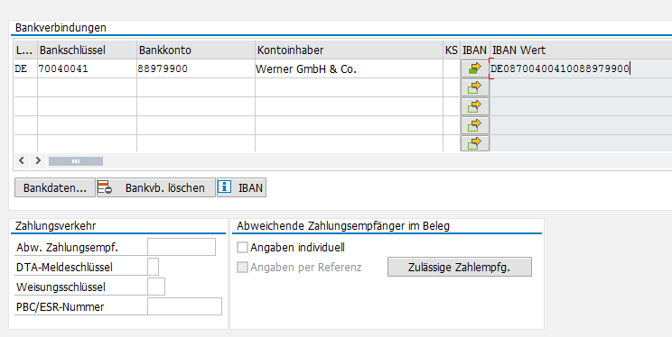672x337 pixels.
Task: Select country cell DE in first row
Action: pyautogui.click(x=25, y=68)
